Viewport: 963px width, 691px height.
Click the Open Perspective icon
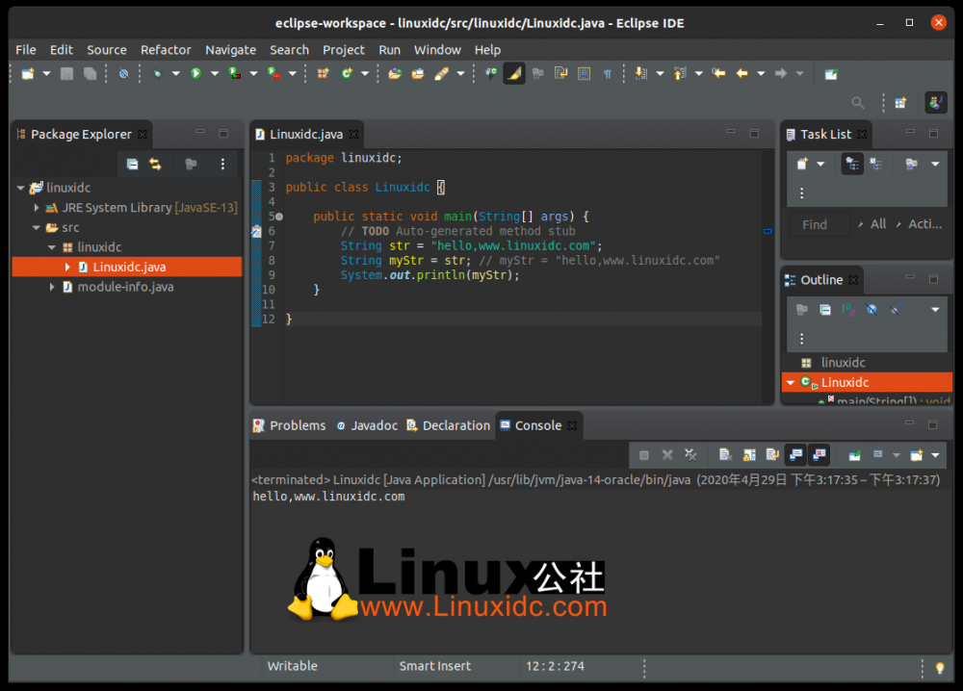(900, 103)
